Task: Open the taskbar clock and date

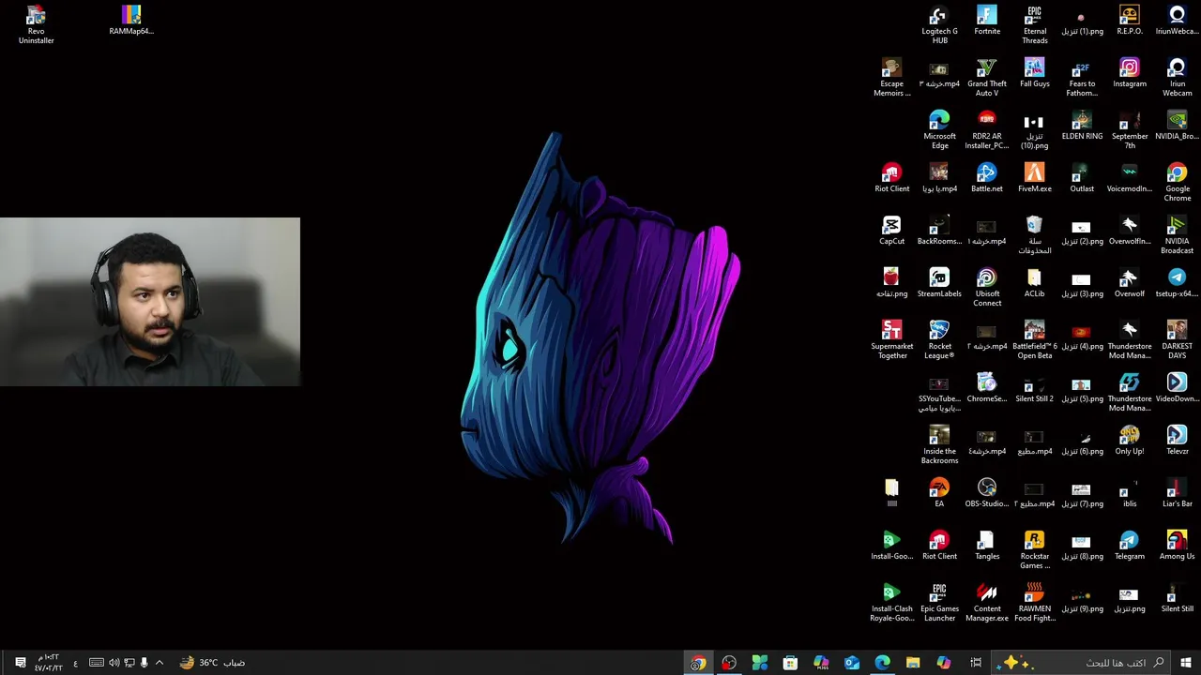Action: point(48,663)
